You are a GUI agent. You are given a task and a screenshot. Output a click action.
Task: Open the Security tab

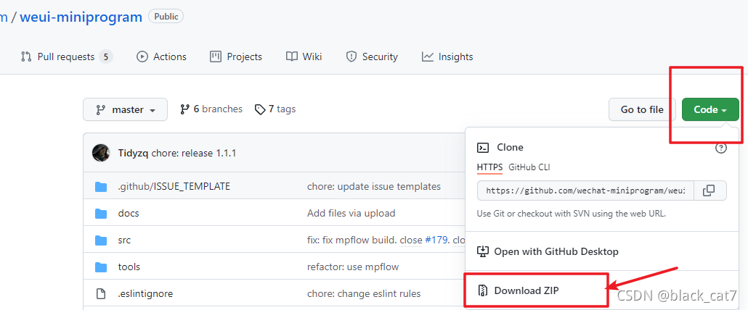(372, 56)
